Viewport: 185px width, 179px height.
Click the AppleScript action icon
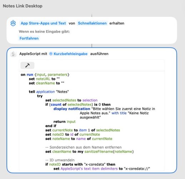13,54
